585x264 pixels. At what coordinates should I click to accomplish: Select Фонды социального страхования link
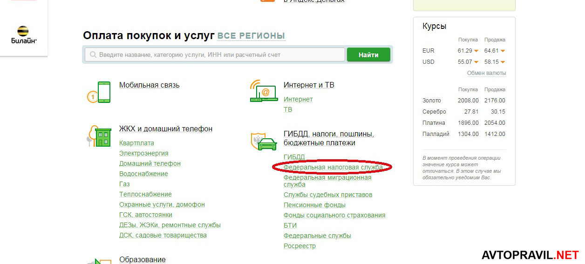(x=334, y=215)
